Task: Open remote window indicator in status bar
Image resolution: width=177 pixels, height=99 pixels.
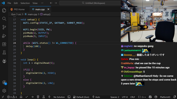Action: point(3,97)
